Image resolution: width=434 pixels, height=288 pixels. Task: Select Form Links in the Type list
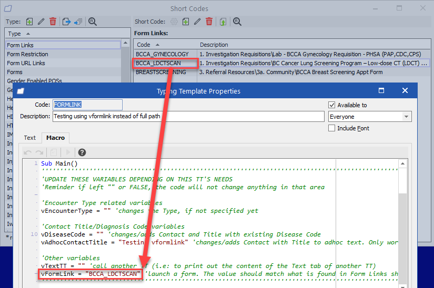coord(63,45)
